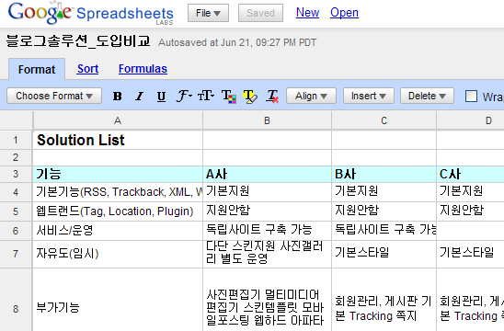Select column C header
This screenshot has height=331, width=504.
tap(384, 120)
